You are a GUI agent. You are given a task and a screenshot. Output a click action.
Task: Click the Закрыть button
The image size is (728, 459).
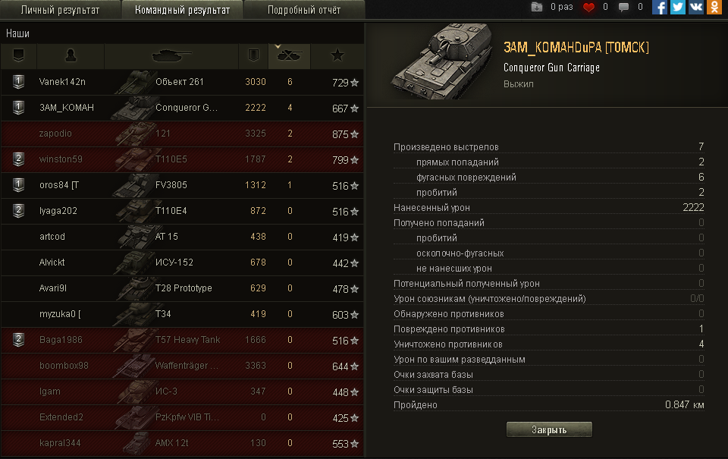click(549, 429)
